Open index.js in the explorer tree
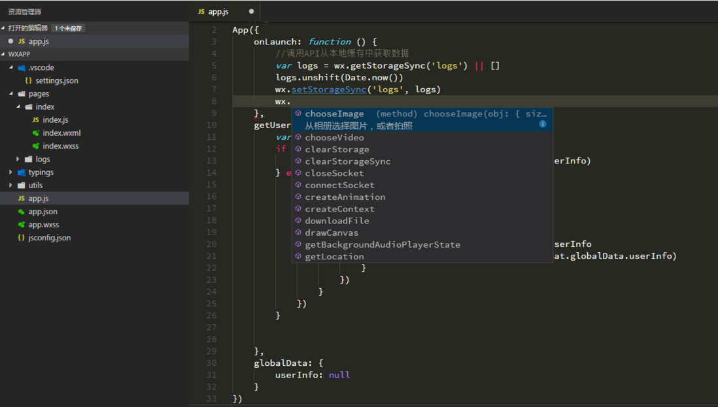Image resolution: width=718 pixels, height=407 pixels. pyautogui.click(x=56, y=120)
